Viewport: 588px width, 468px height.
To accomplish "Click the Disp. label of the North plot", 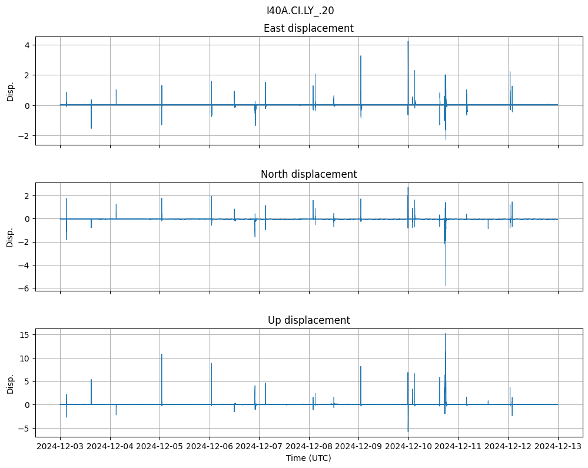I will [10, 237].
